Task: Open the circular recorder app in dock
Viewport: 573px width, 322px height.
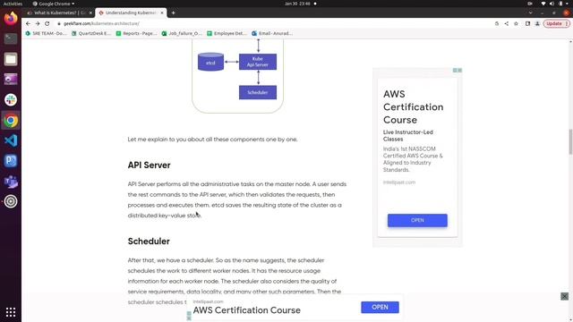Action: click(x=11, y=201)
